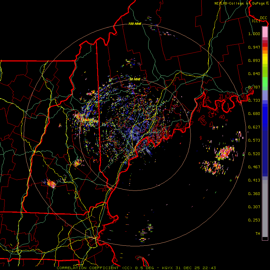Click the 1.000 color scale value
Viewport: 270px width, 270px height.
pyautogui.click(x=254, y=34)
